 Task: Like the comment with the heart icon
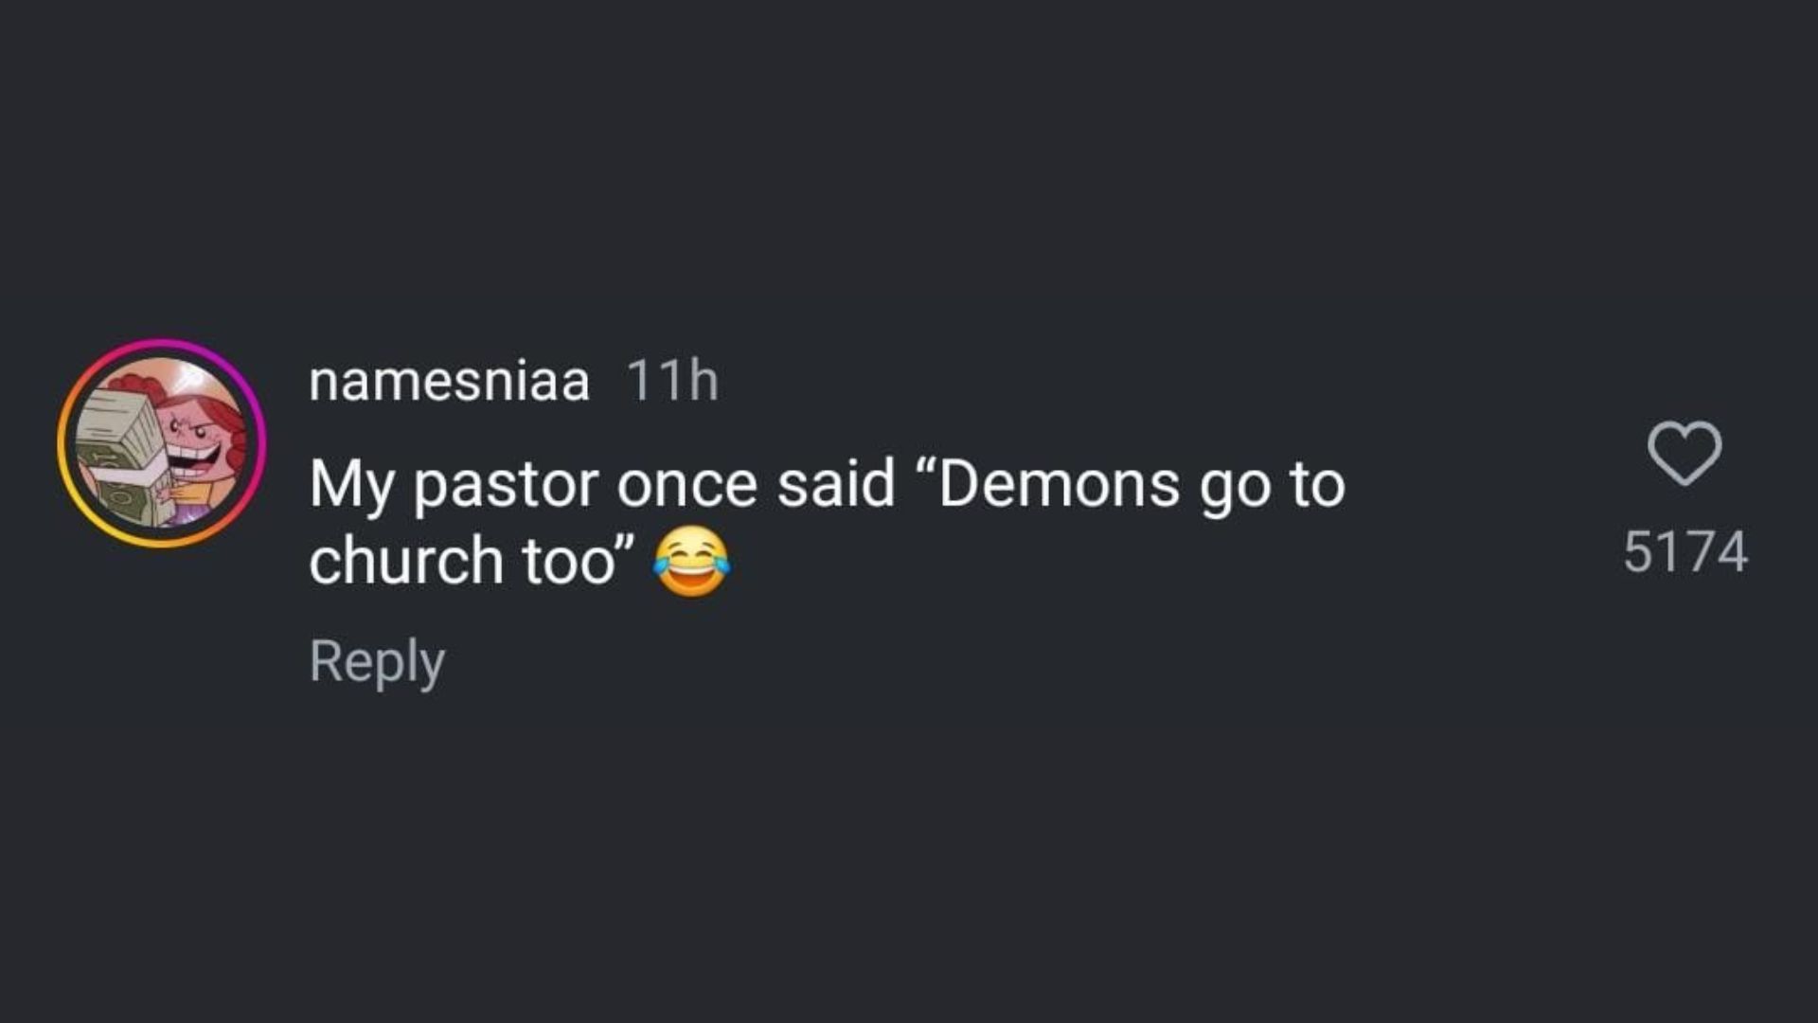(1684, 453)
